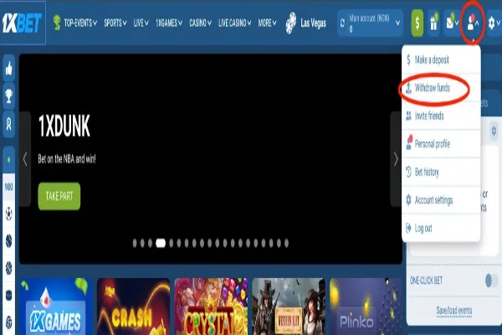The width and height of the screenshot is (502, 335).
Task: Click the refresh balance icon
Action: [x=342, y=23]
